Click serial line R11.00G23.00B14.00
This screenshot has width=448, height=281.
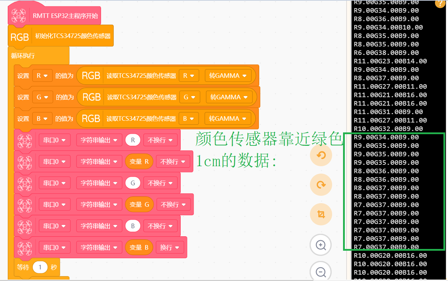[390, 61]
